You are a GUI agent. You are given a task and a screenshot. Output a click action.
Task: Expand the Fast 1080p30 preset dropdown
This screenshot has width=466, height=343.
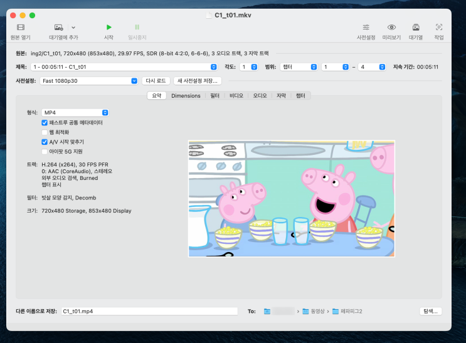[x=89, y=80]
